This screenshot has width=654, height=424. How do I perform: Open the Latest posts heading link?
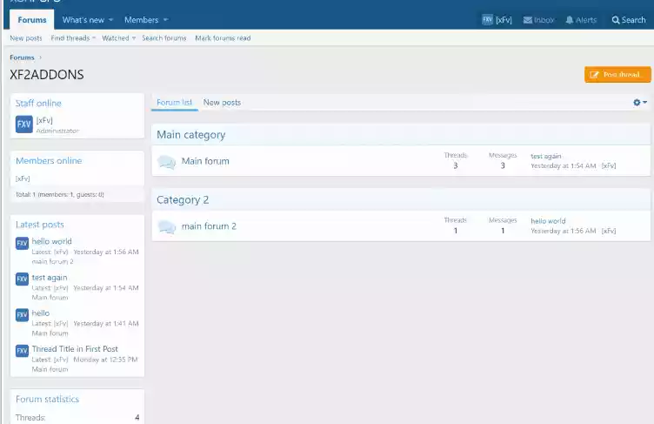pyautogui.click(x=40, y=225)
